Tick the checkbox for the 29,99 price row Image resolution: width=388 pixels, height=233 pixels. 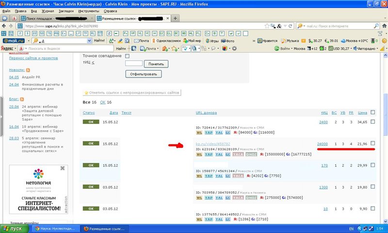tap(372, 165)
